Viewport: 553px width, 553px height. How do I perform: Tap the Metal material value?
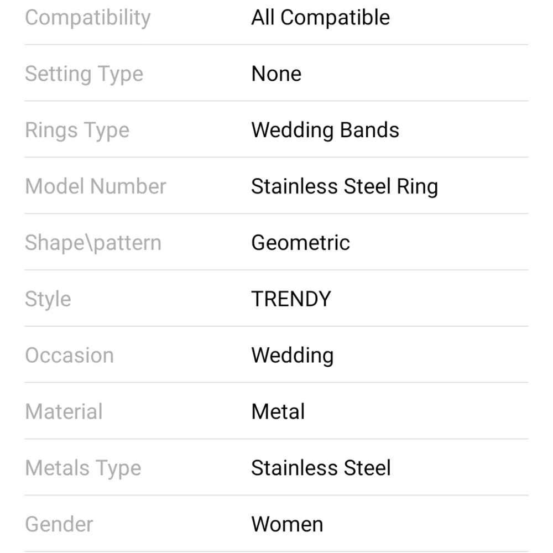278,411
